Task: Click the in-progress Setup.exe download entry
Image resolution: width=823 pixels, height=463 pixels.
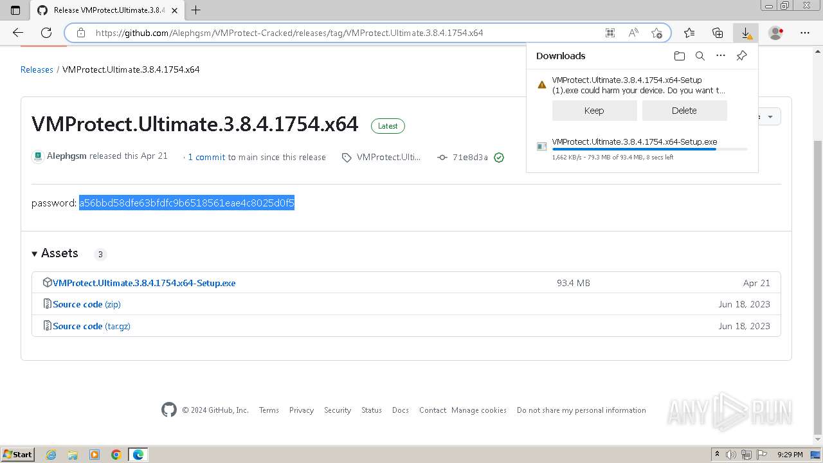Action: (642, 149)
